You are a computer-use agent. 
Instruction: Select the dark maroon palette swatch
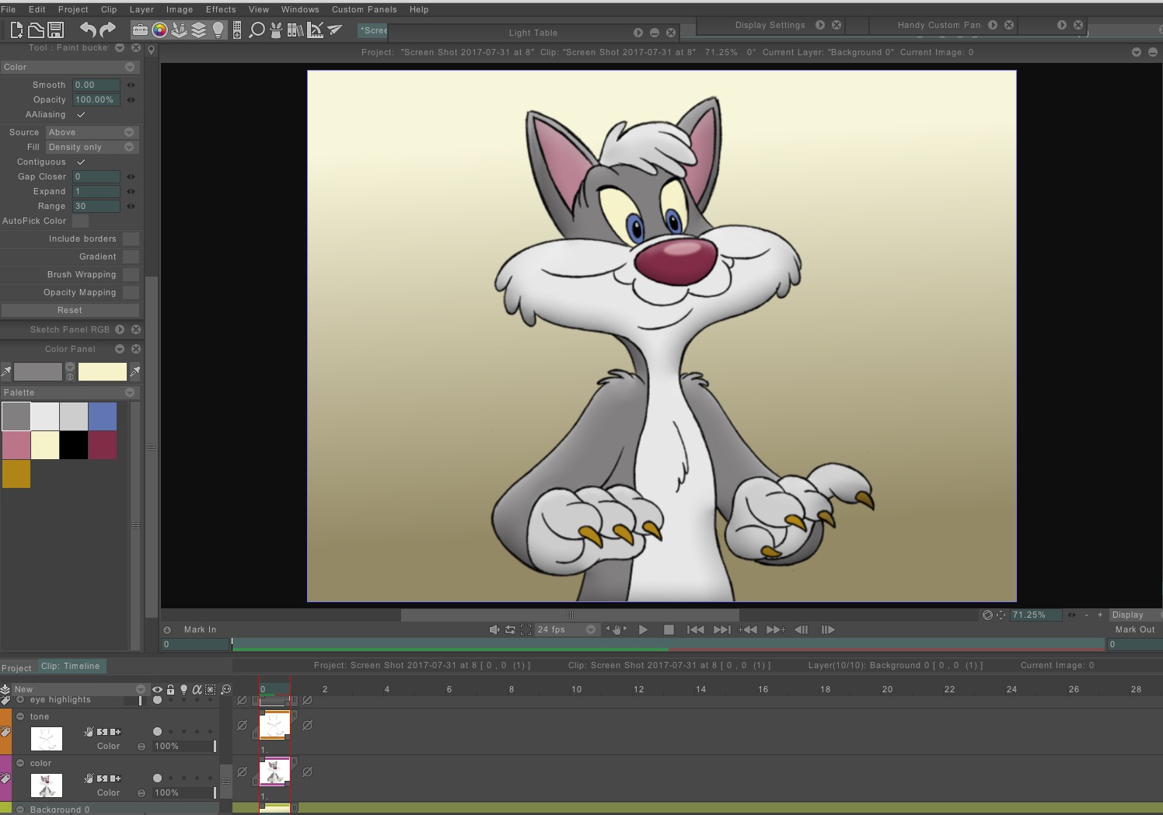pyautogui.click(x=103, y=445)
